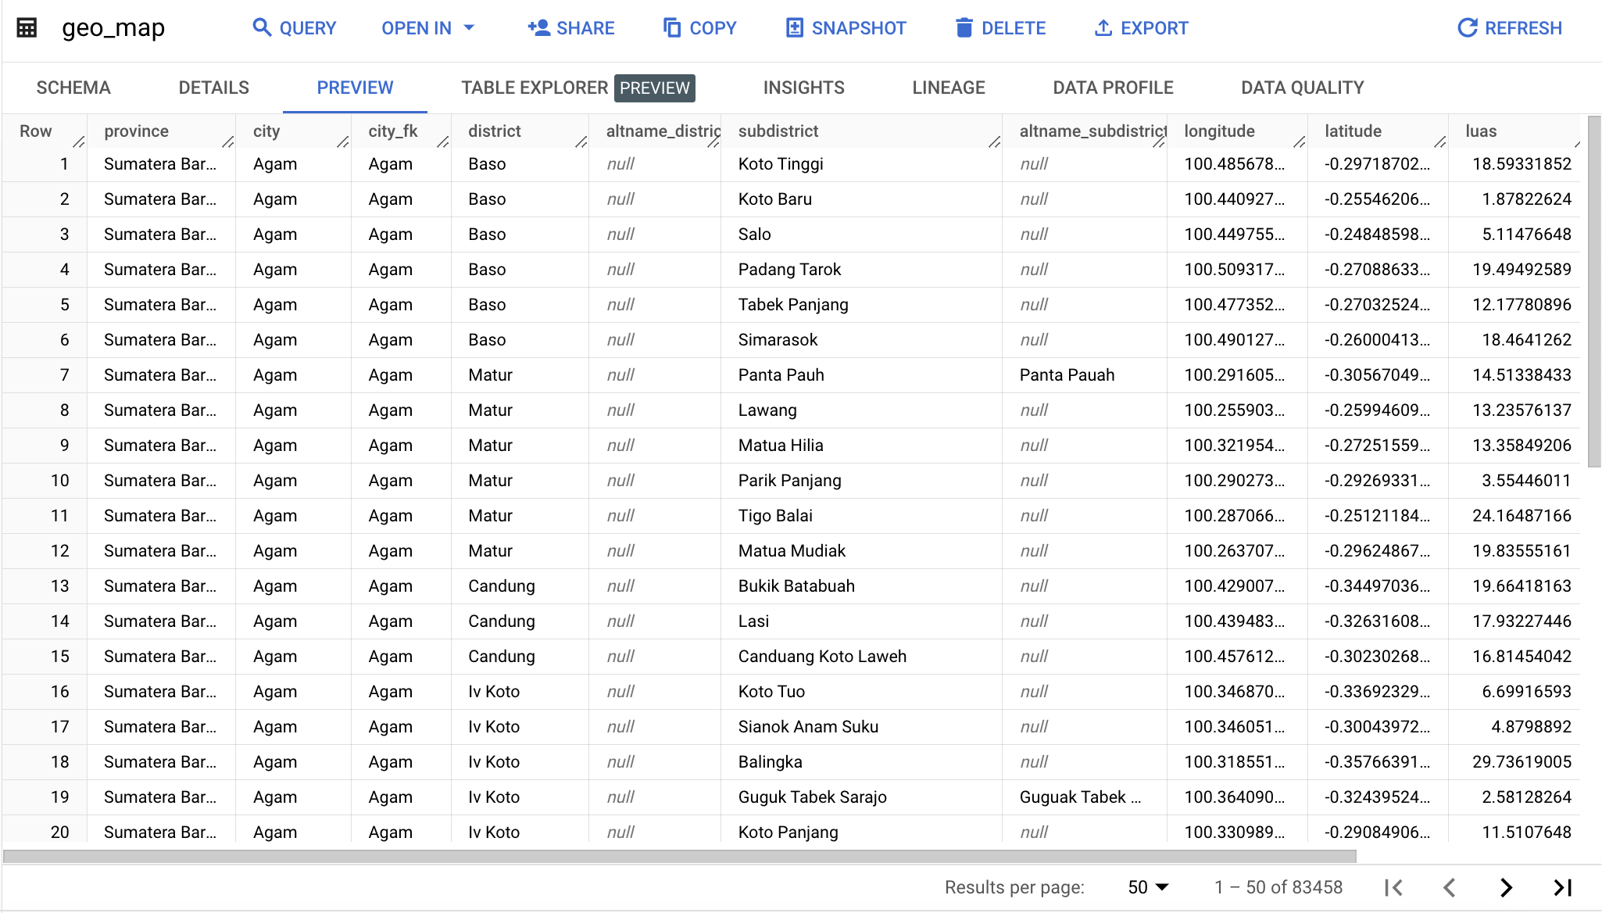
Task: Click the subdistrict column resize handle
Action: click(995, 141)
